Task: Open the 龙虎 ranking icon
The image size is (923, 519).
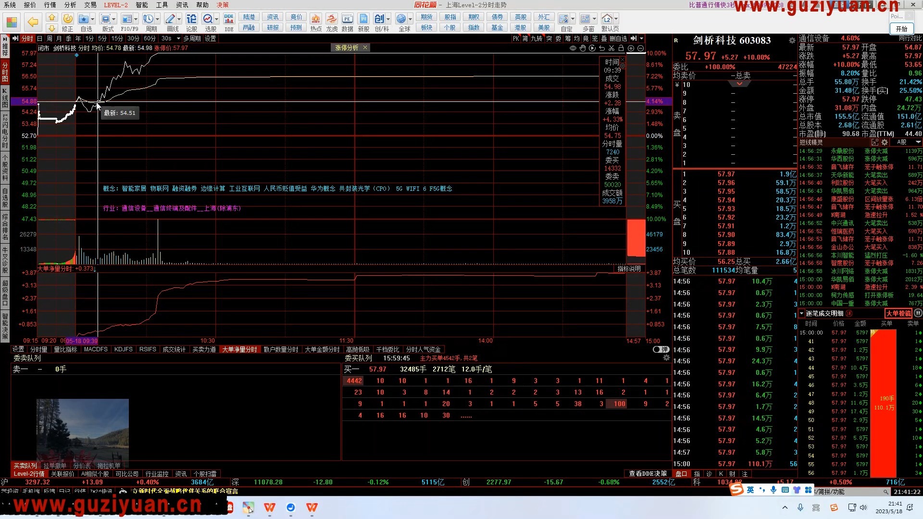Action: click(x=332, y=19)
